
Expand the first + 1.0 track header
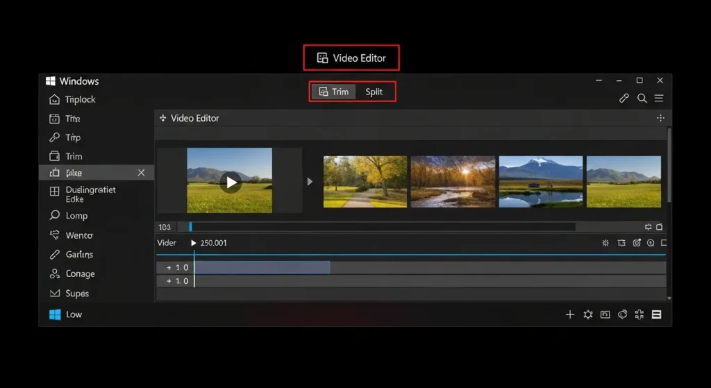tap(175, 267)
